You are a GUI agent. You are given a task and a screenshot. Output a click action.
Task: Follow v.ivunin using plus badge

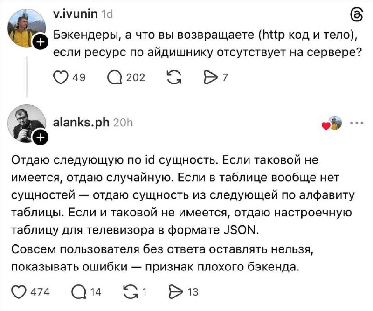tap(41, 42)
